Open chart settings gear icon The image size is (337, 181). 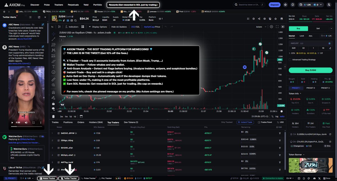[271, 27]
